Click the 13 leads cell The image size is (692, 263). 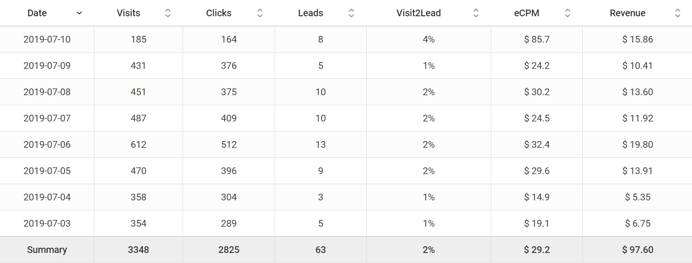pos(321,144)
